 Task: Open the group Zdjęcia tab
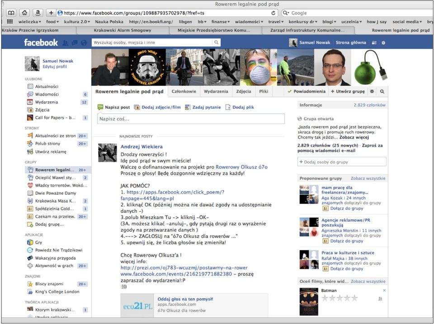[244, 92]
